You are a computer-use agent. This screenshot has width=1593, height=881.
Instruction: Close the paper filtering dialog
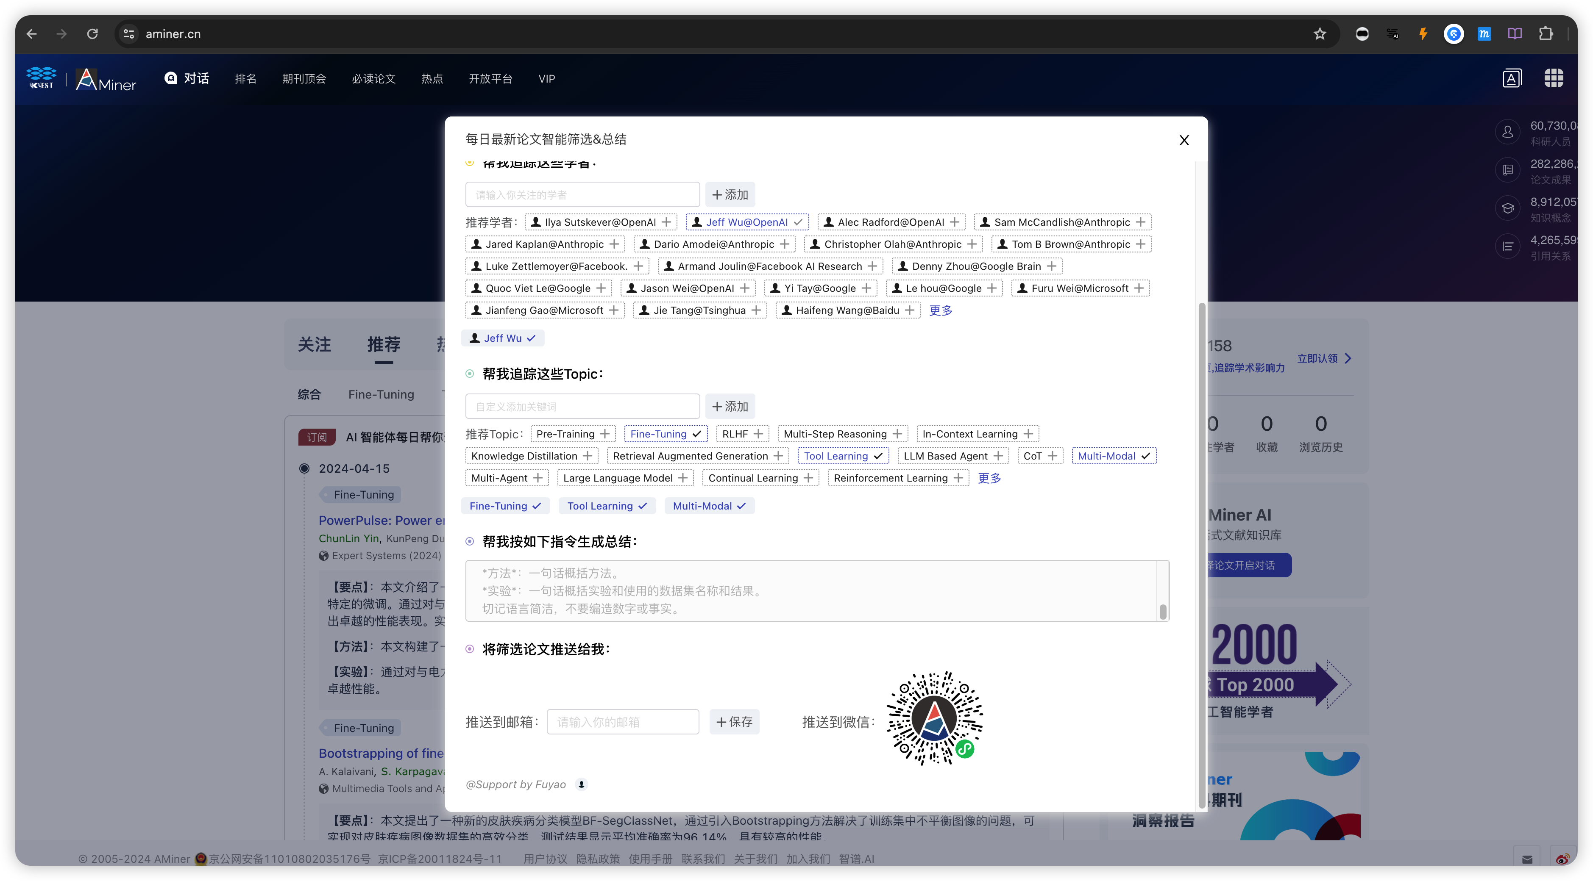[x=1184, y=140]
